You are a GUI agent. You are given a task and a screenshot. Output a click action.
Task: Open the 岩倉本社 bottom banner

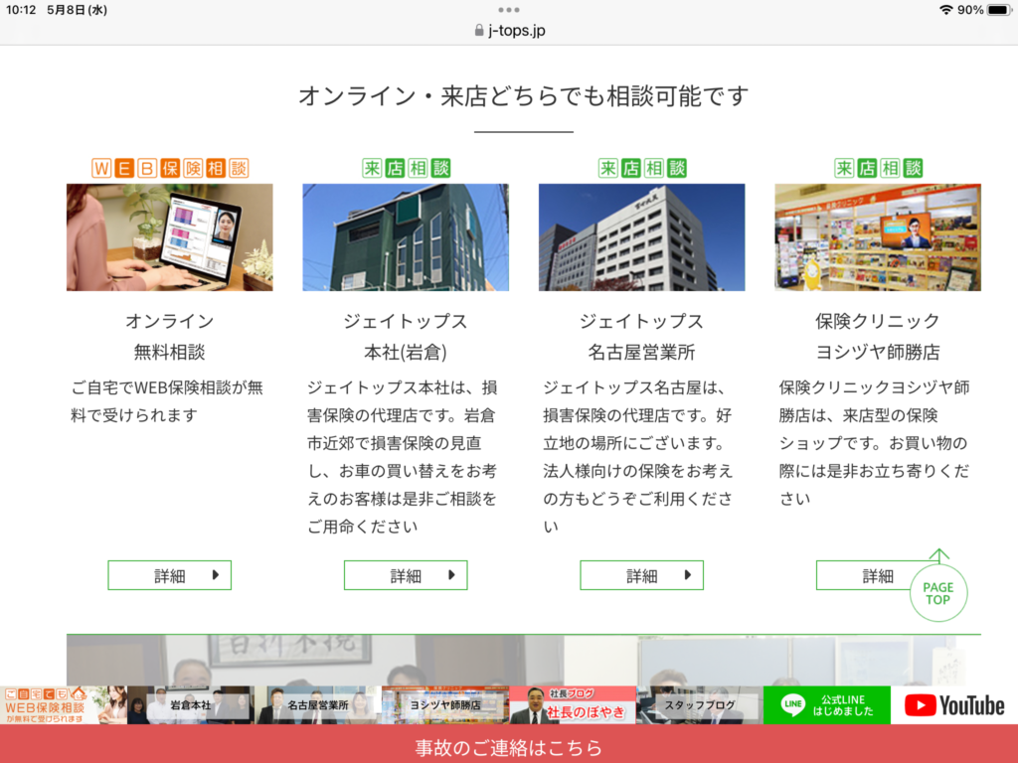coord(191,705)
